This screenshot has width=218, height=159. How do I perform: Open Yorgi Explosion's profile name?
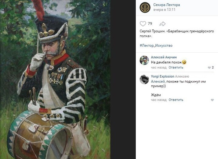pos(163,76)
